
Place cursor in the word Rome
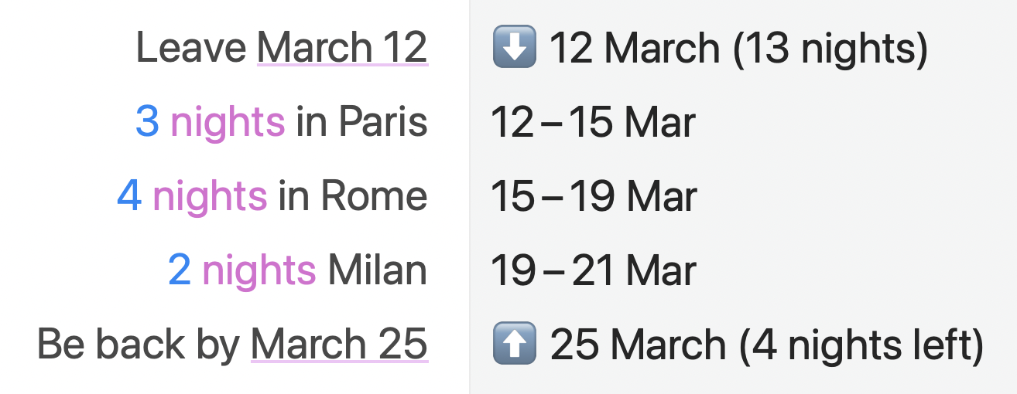375,196
